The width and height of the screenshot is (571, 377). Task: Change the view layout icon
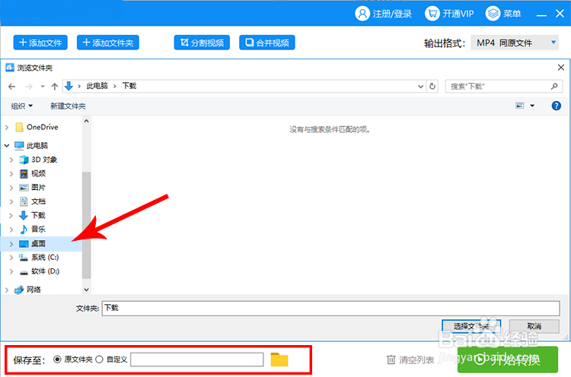pos(520,106)
